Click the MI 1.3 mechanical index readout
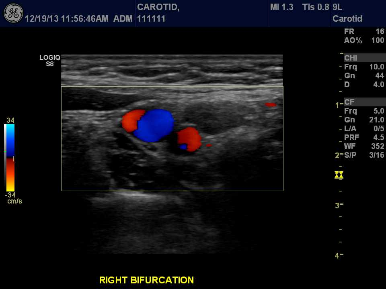The height and width of the screenshot is (289, 386). point(281,7)
